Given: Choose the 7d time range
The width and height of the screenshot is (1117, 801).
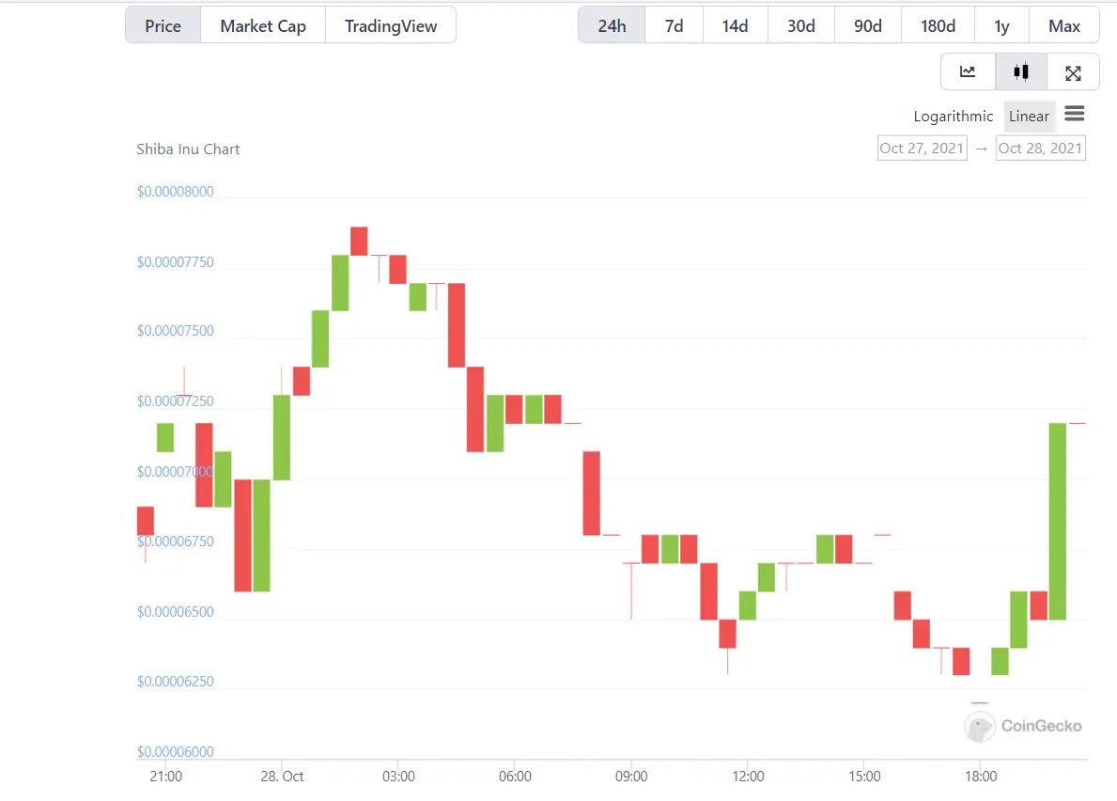Looking at the screenshot, I should (x=674, y=25).
